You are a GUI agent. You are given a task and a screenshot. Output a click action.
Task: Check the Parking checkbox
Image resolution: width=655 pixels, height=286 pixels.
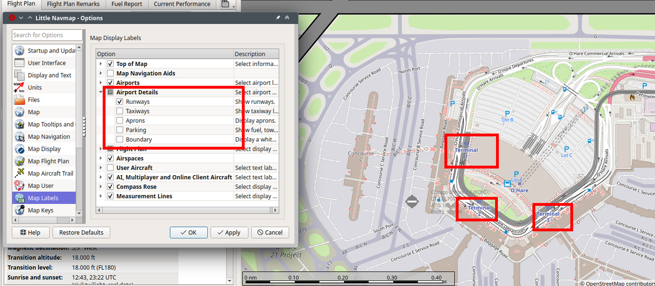(x=120, y=130)
